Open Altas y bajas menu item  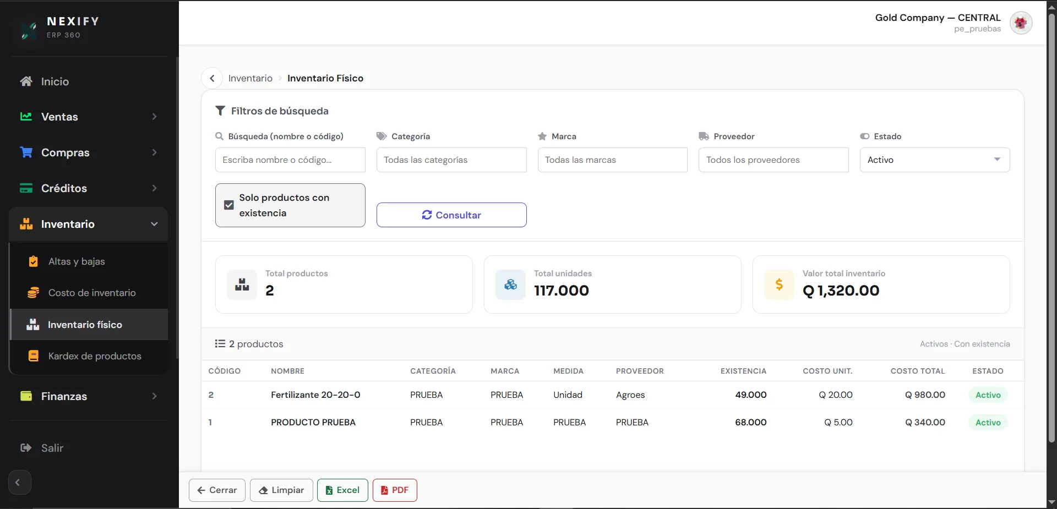(x=89, y=261)
